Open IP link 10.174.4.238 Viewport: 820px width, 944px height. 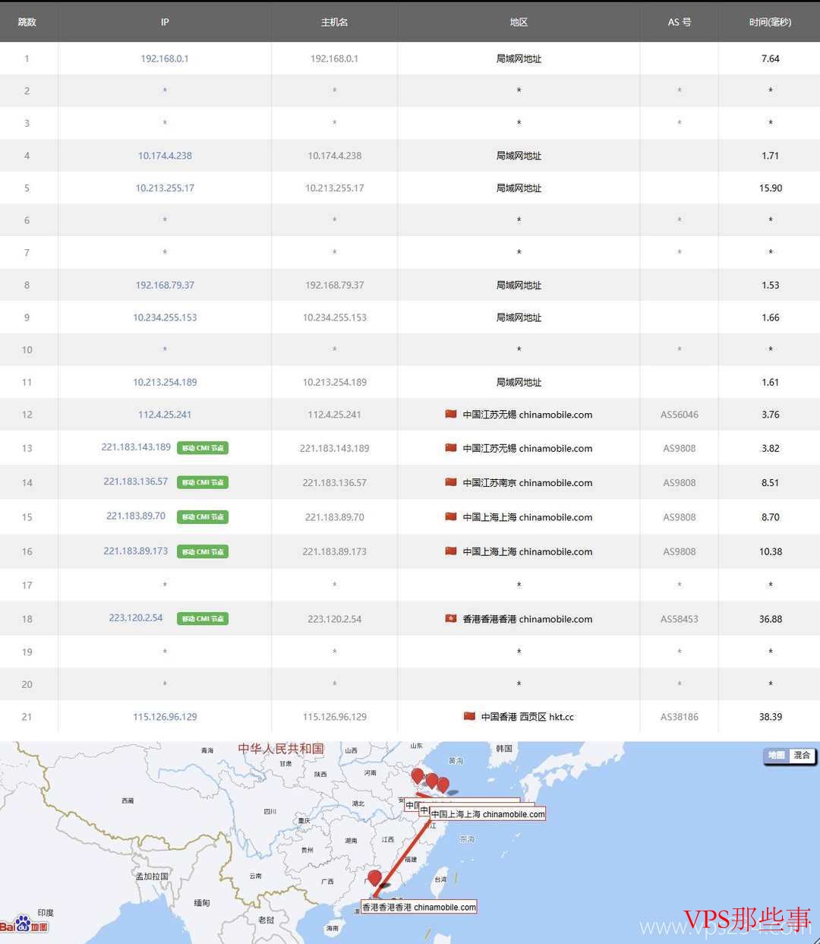pos(165,156)
